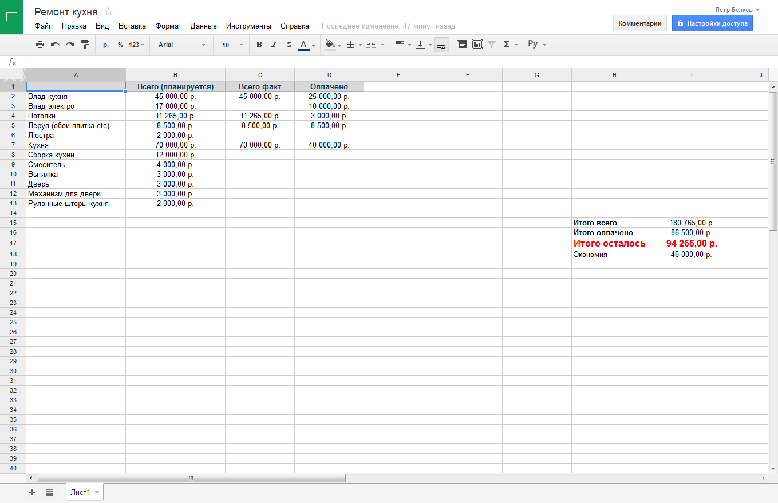Insert a chart using toolbar icon
778x503 pixels.
click(x=477, y=45)
